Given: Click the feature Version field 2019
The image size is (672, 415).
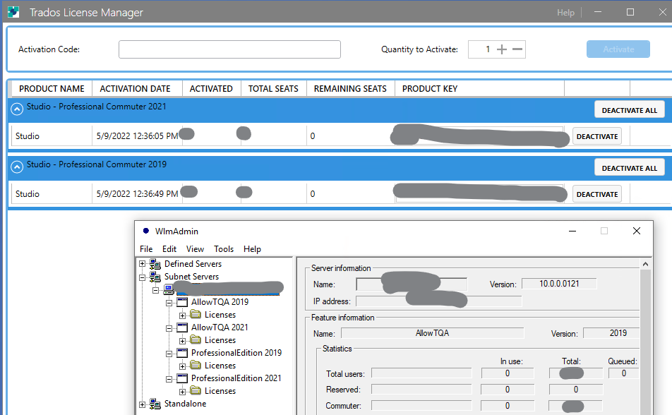Looking at the screenshot, I should click(611, 333).
